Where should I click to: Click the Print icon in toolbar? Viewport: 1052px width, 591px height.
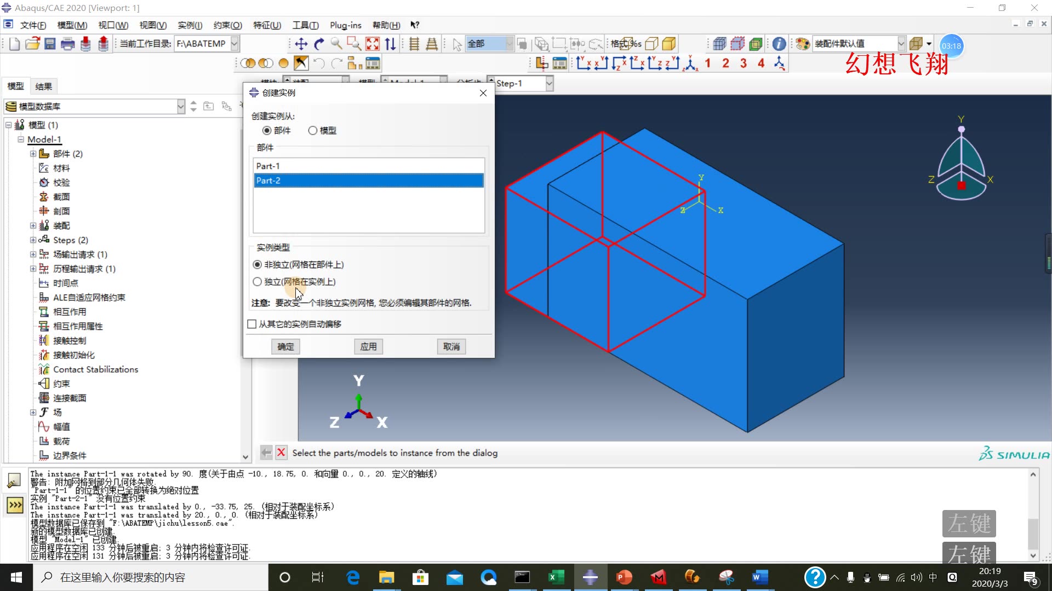67,44
